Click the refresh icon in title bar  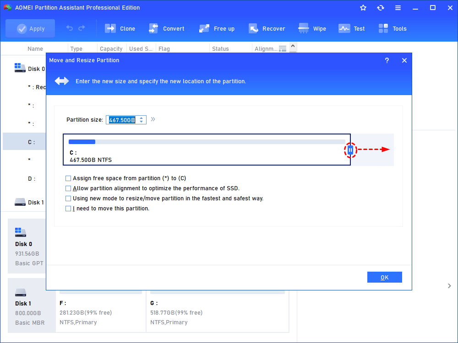pos(380,8)
